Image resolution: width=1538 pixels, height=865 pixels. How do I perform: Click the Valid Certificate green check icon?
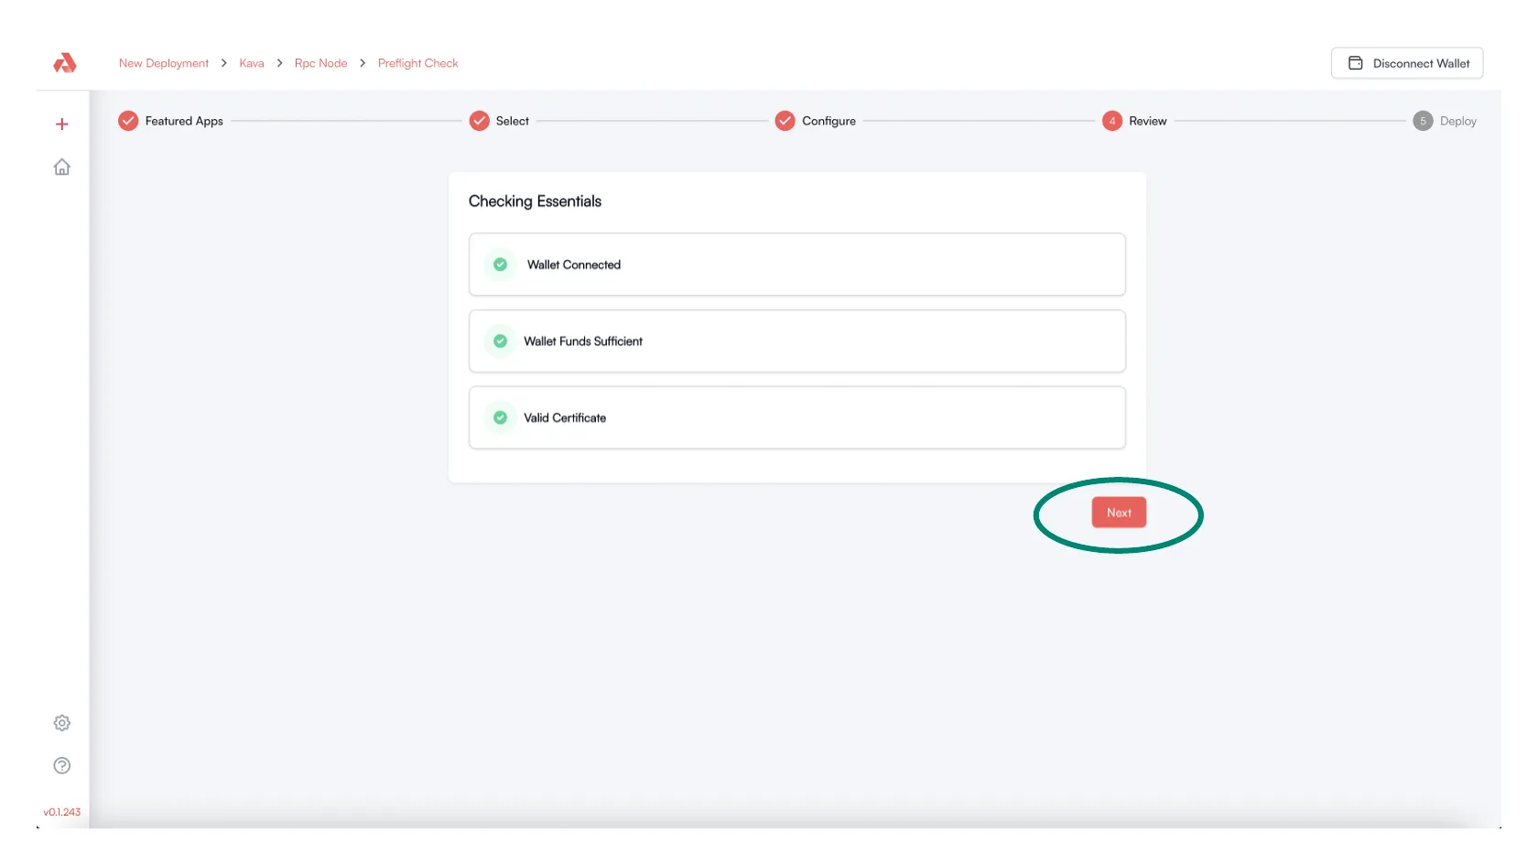click(x=501, y=417)
